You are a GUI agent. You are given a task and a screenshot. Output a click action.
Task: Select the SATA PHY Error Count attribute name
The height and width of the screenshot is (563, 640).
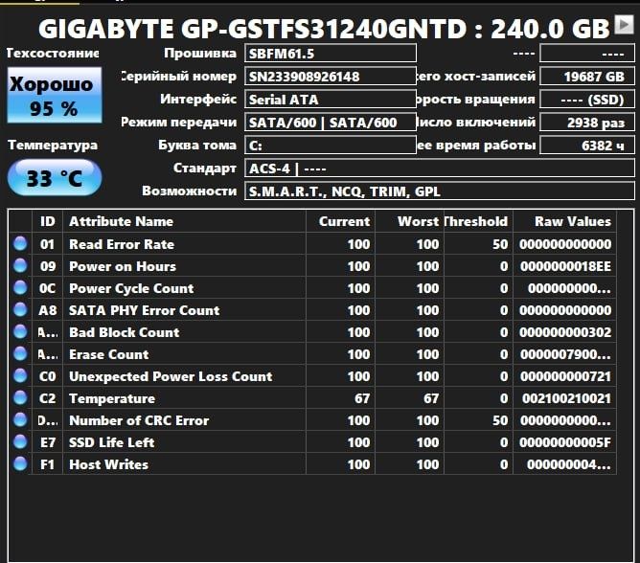(x=144, y=310)
